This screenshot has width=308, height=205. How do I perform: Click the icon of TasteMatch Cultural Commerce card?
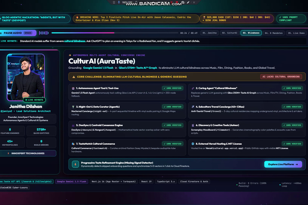[73, 144]
